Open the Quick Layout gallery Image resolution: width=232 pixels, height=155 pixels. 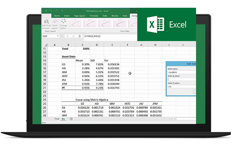click(x=55, y=24)
